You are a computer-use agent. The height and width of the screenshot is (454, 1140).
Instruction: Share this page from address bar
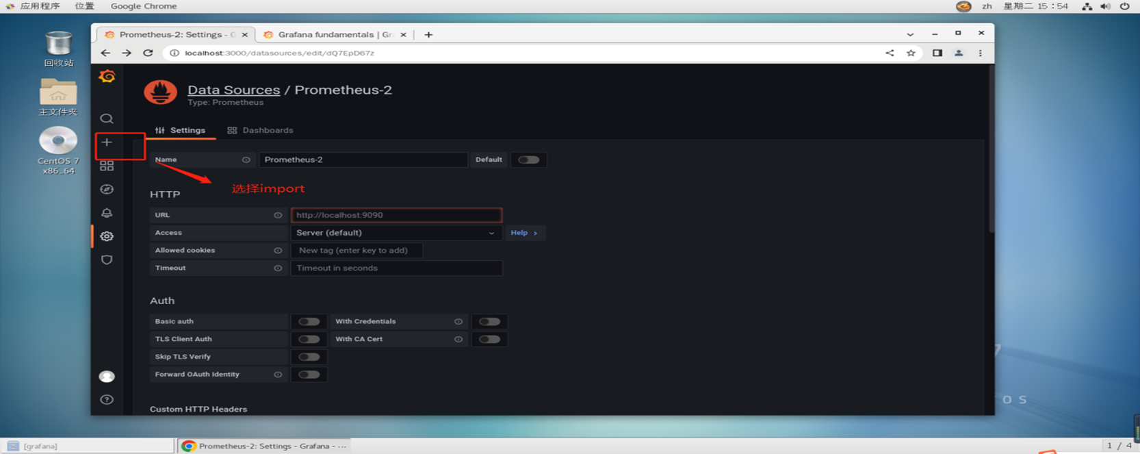point(890,53)
